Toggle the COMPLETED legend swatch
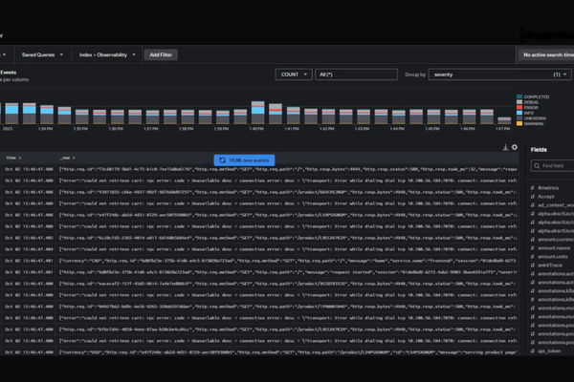574x382 pixels. 519,96
